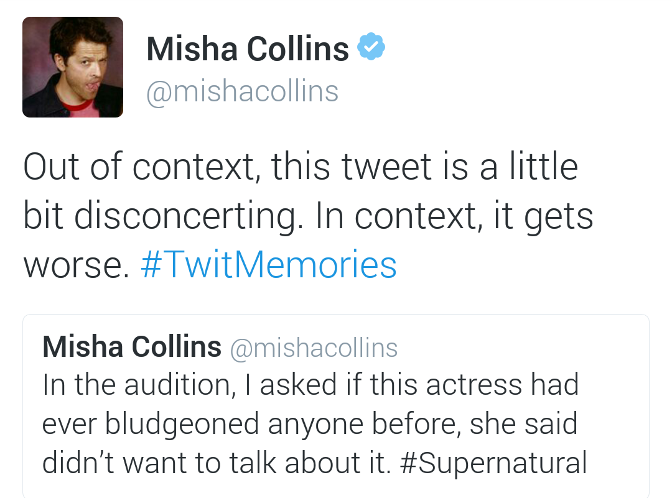Click the quoted tweet's @mishacollins handle
Image resolution: width=672 pixels, height=498 pixels.
(314, 348)
